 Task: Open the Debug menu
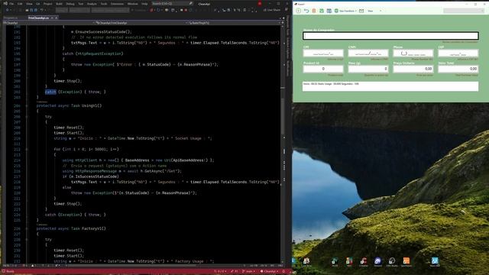click(70, 4)
